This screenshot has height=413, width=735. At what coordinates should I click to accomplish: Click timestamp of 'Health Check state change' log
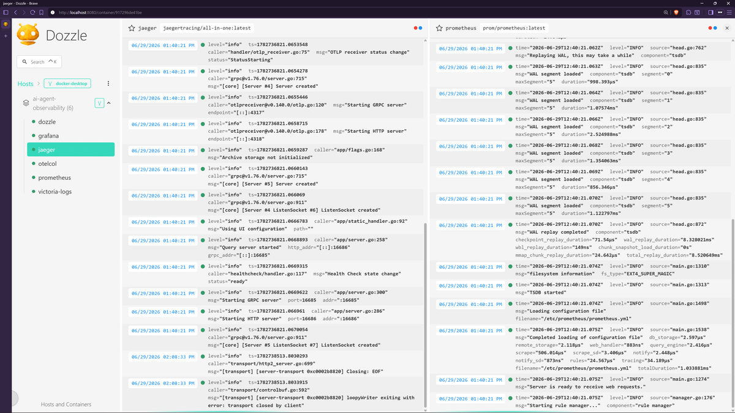(163, 267)
